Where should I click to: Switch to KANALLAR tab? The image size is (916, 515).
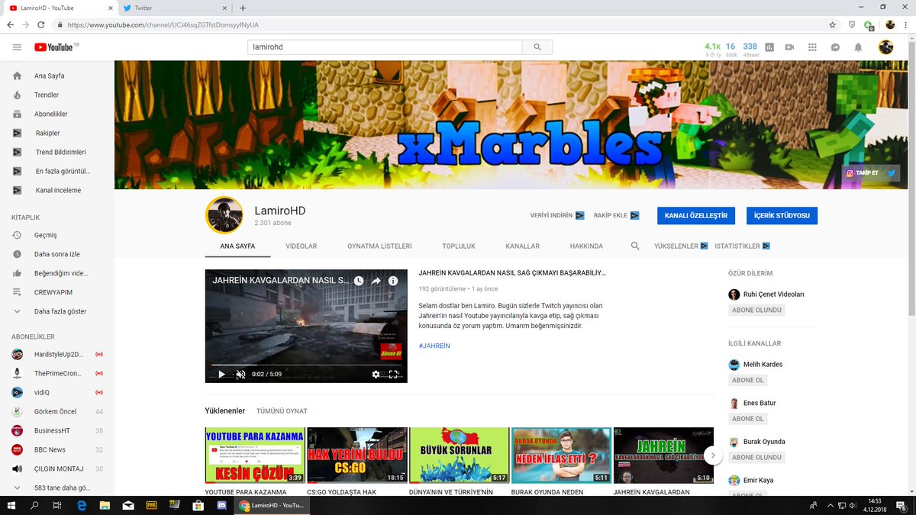point(522,246)
